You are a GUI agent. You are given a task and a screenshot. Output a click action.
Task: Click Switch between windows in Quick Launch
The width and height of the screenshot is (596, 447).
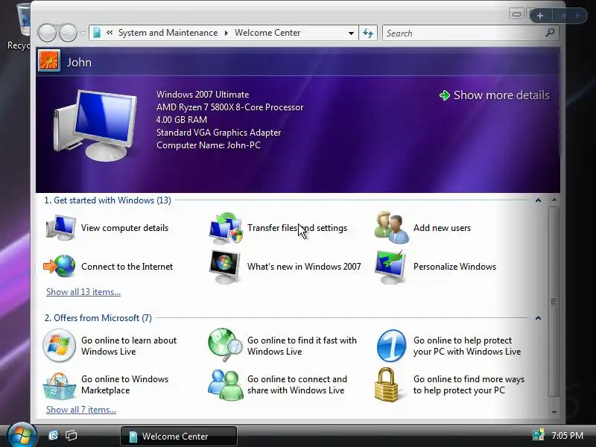tap(71, 435)
